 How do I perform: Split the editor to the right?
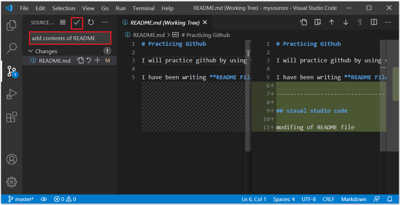coord(374,23)
